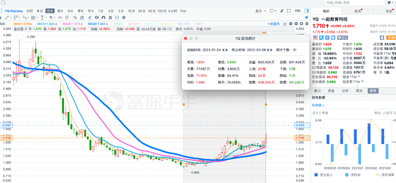Open drawing tool settings gear

click(124, 17)
